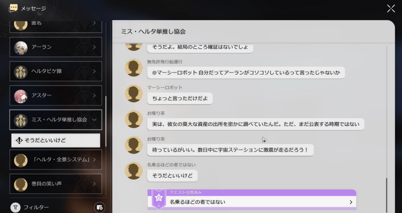The image size is (402, 213).
Task: Click the round icon right of フィルター
Action: pyautogui.click(x=99, y=207)
